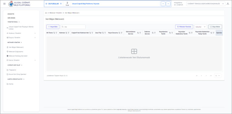
Task: Go to Anasayfa in sidebar
Action: point(11,14)
